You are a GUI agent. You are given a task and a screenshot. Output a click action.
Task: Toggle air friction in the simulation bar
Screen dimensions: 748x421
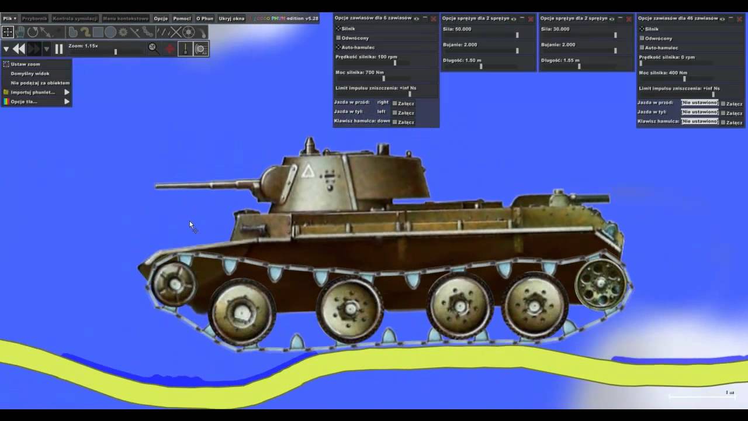[x=201, y=49]
